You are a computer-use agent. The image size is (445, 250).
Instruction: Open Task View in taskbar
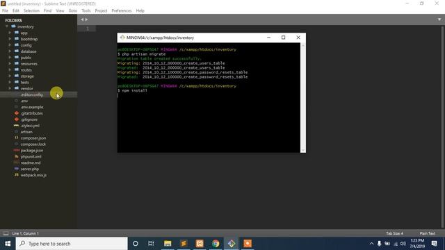coord(151,244)
